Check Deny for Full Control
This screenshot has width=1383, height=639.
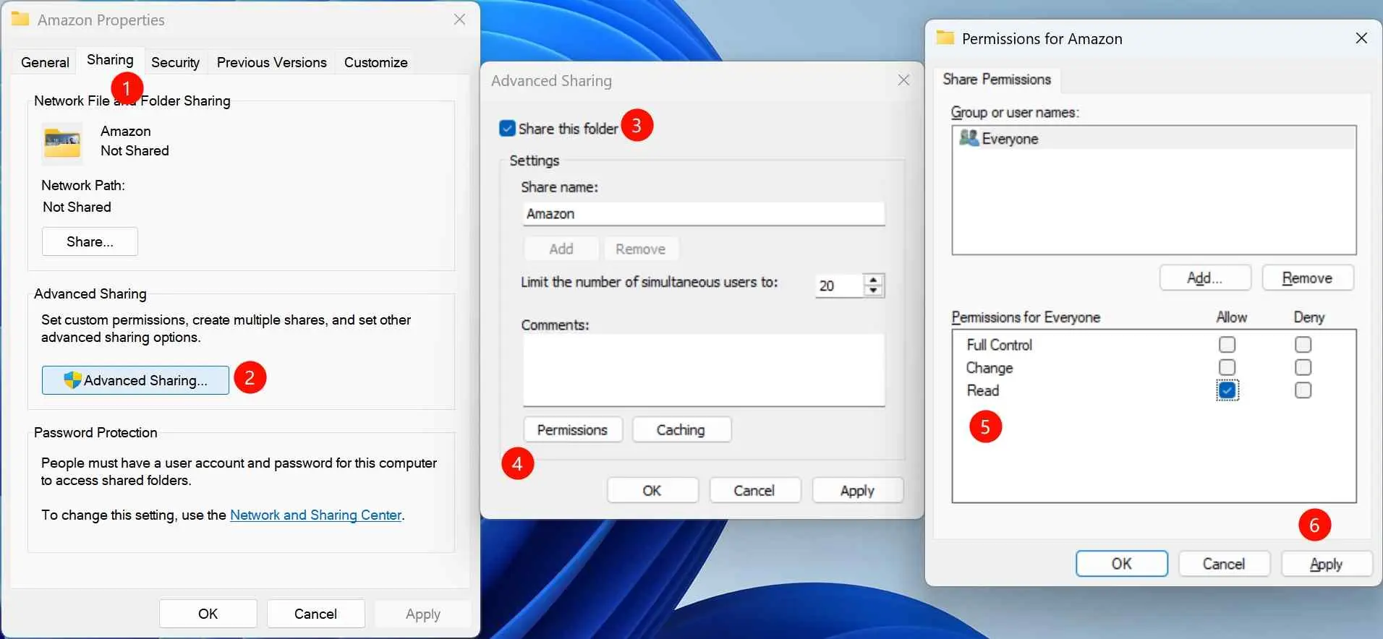(x=1303, y=345)
